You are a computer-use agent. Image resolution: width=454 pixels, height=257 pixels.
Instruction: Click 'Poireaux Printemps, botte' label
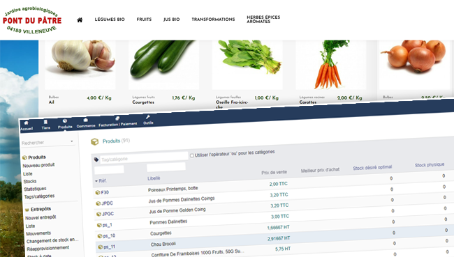173,189
